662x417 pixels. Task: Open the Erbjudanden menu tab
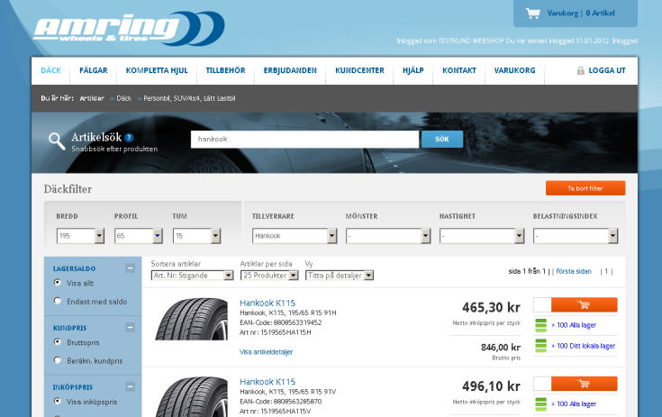(x=290, y=70)
